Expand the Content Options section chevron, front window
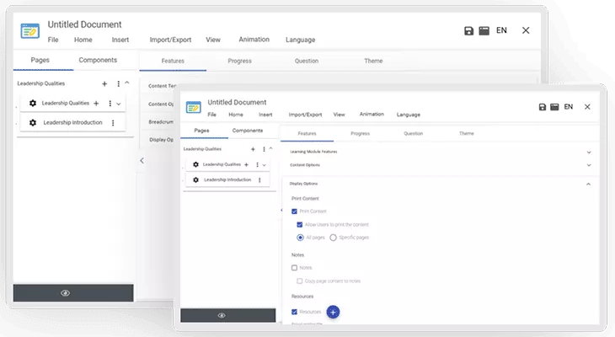The height and width of the screenshot is (337, 615). pos(589,165)
